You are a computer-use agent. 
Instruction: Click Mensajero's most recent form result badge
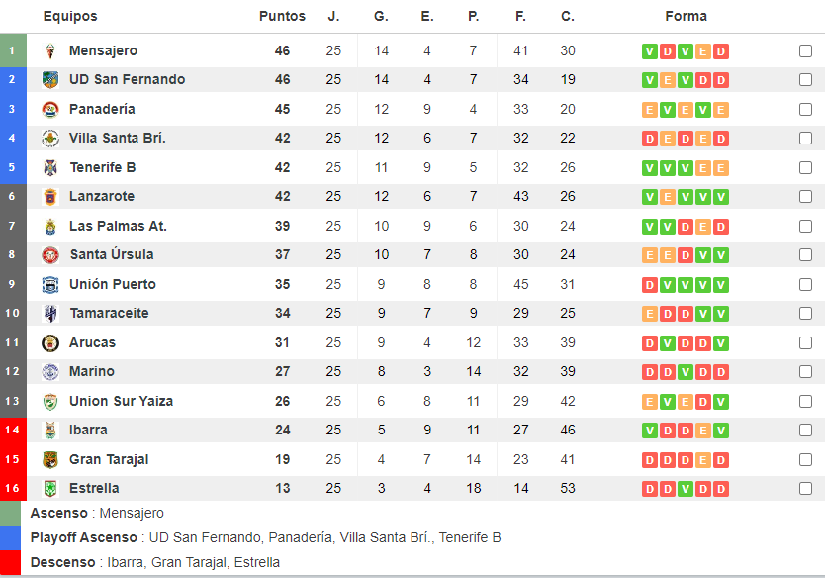721,51
